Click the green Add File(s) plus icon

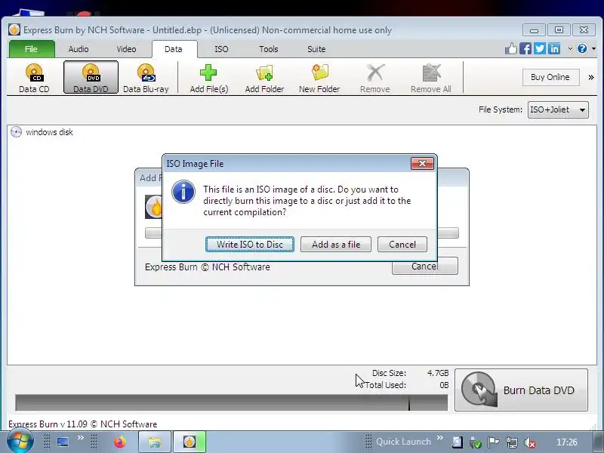208,72
